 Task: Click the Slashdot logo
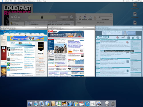point(102,37)
